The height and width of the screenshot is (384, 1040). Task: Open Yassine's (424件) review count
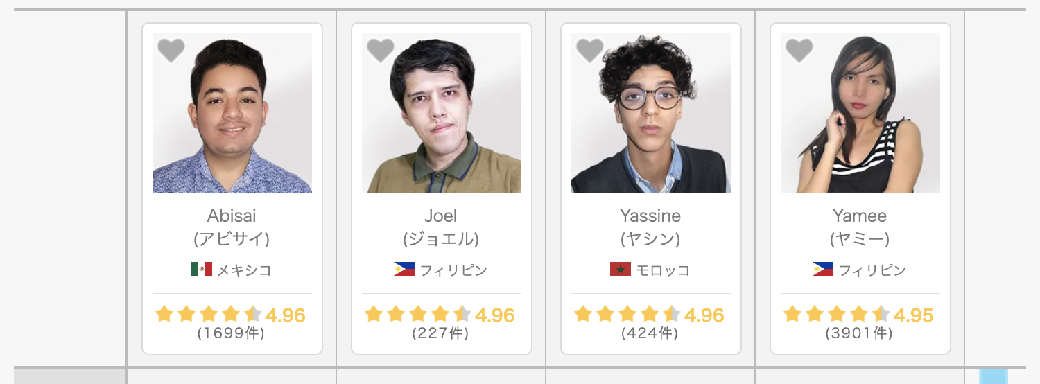click(x=650, y=333)
